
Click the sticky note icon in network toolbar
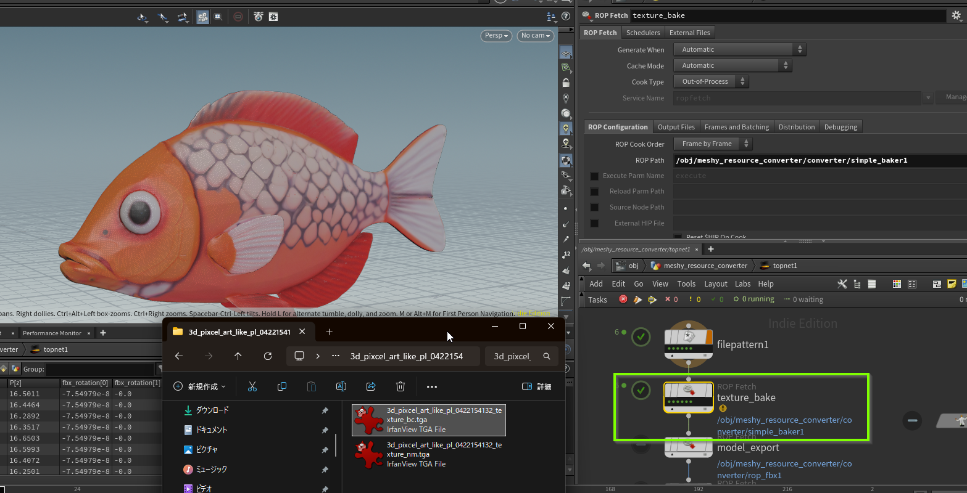952,284
